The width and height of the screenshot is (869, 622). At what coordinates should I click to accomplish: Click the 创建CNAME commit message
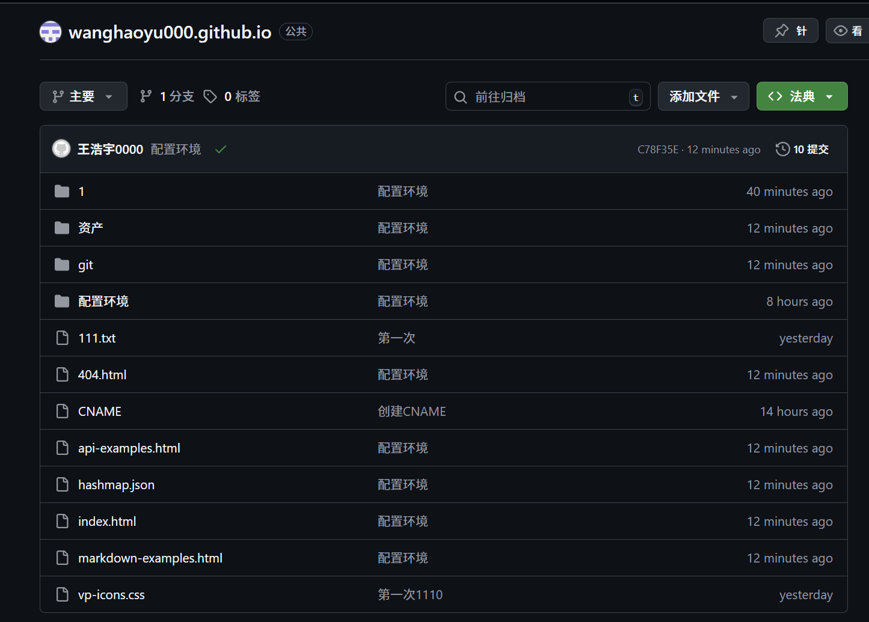[x=412, y=412]
